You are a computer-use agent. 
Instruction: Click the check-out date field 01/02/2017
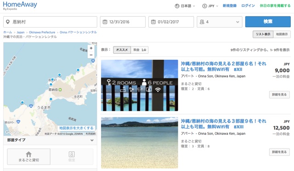171,22
